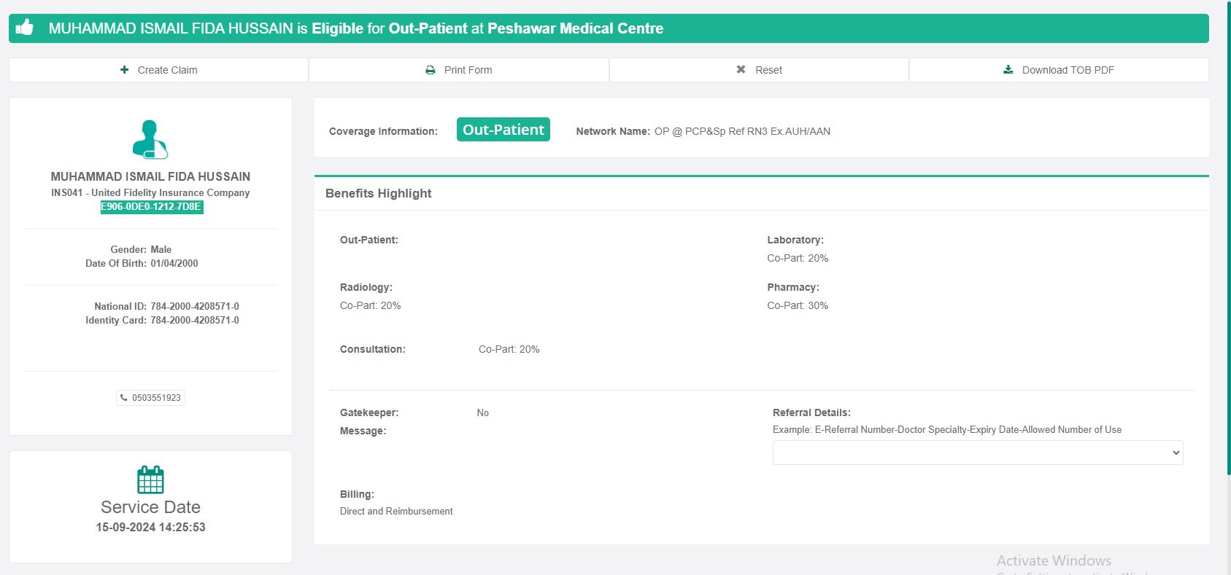1231x575 pixels.
Task: Click the X icon beside Reset
Action: pos(741,70)
